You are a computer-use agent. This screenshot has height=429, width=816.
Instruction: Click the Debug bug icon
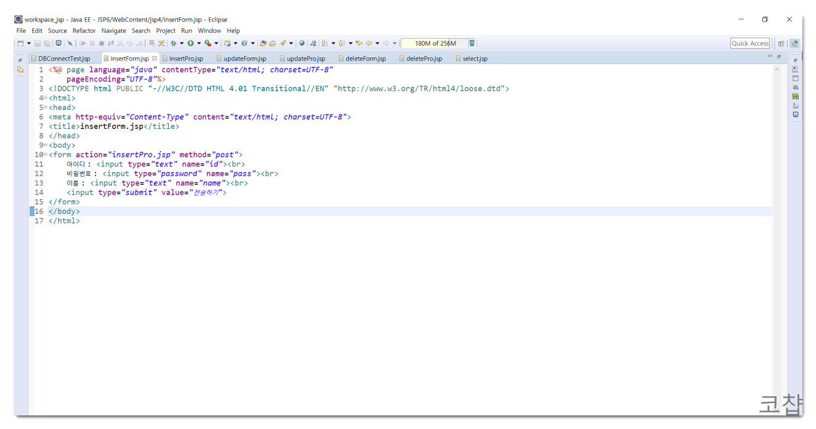coord(173,43)
